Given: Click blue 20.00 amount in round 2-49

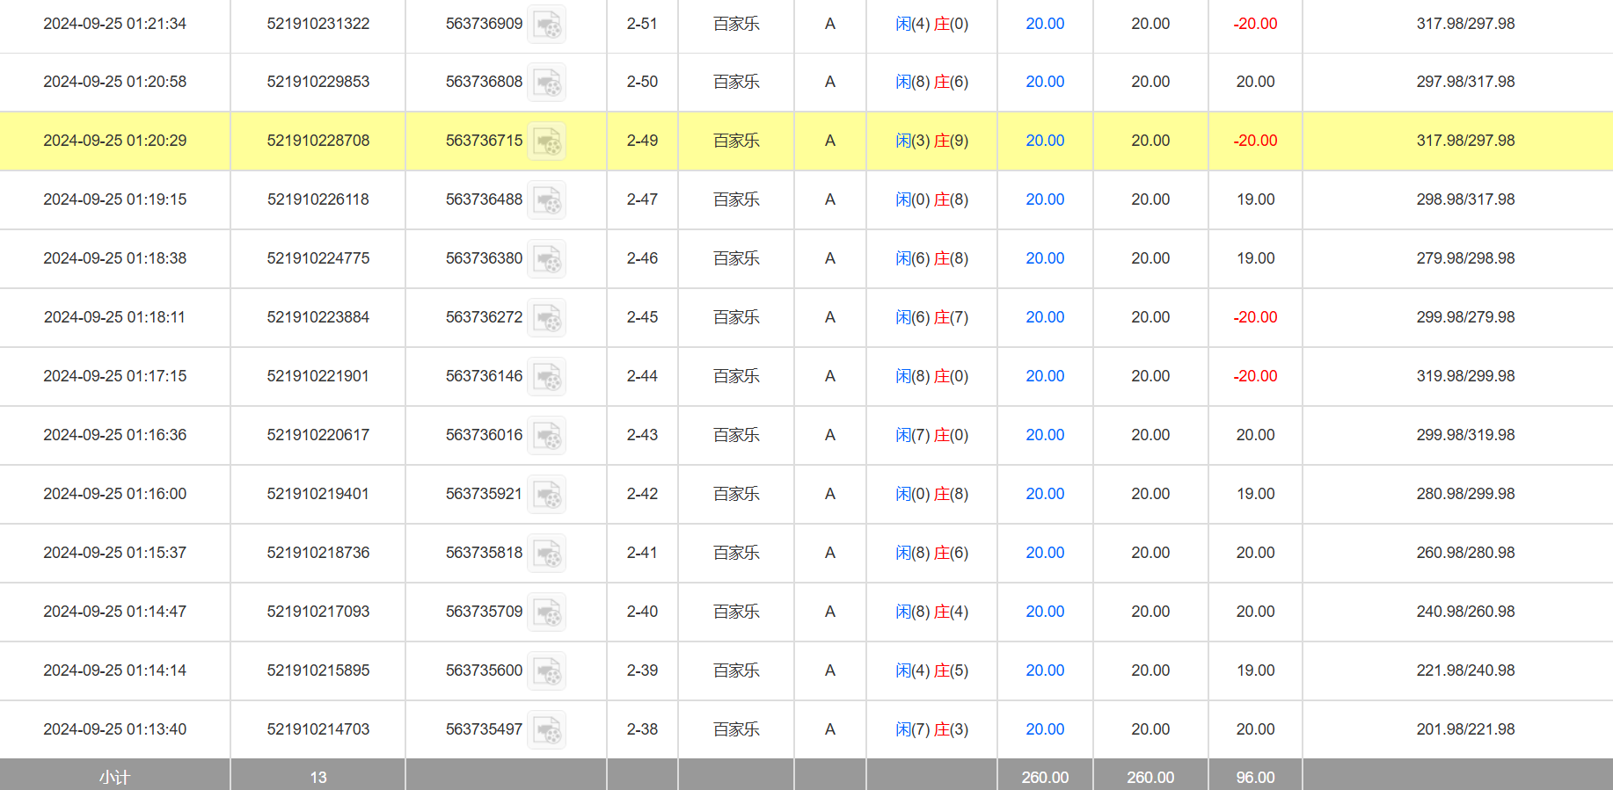Looking at the screenshot, I should click(1044, 141).
